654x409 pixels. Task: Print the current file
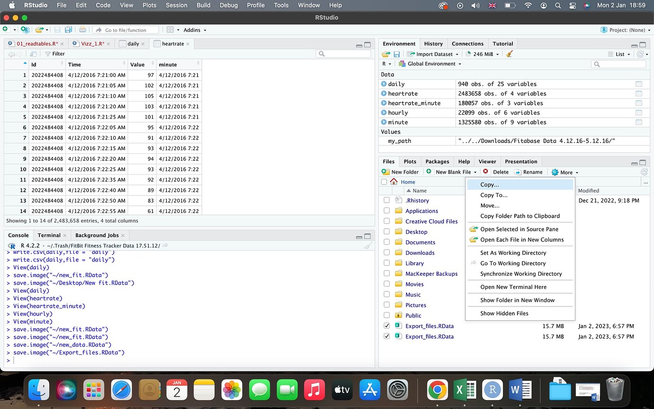[82, 29]
